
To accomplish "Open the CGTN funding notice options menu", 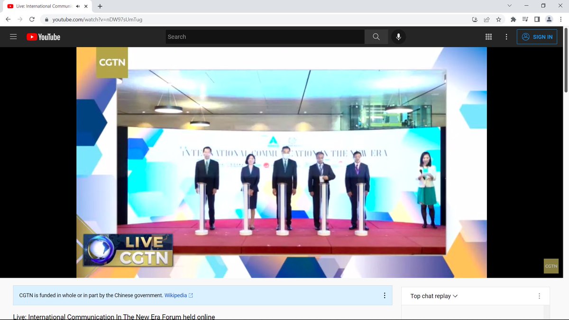I will pyautogui.click(x=385, y=295).
